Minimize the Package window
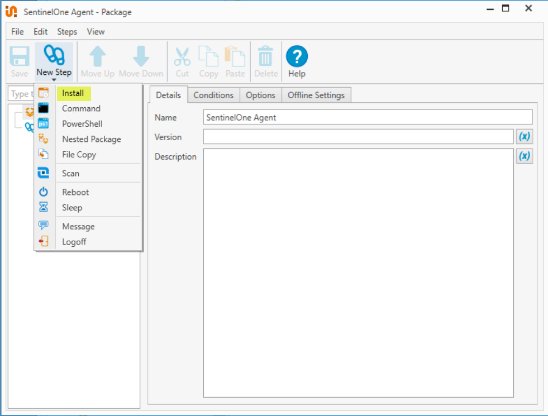 coord(490,9)
